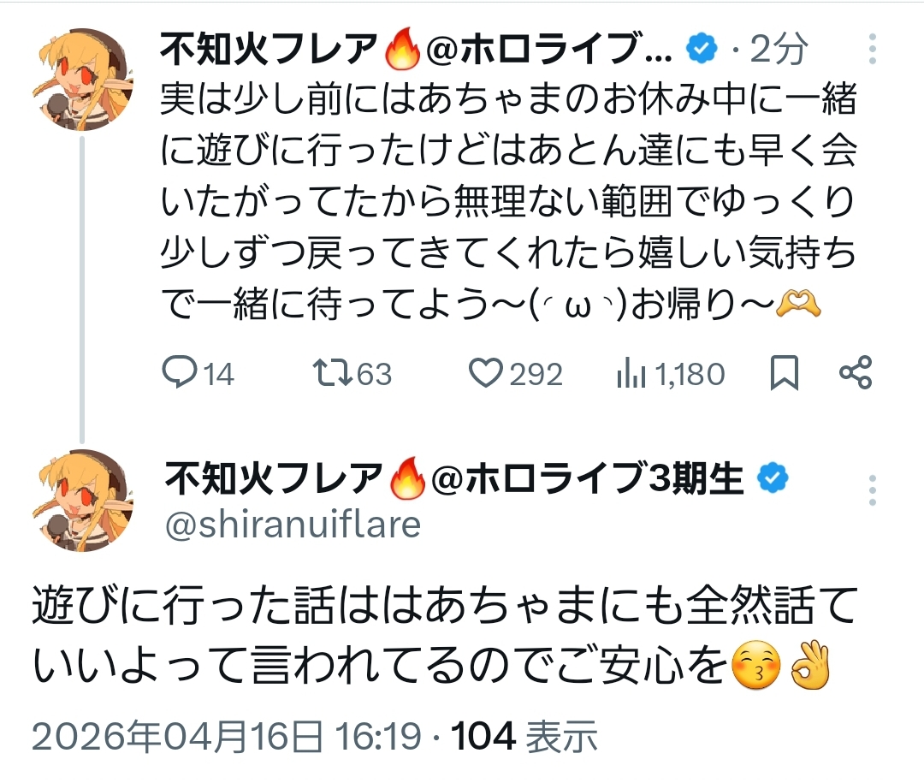
Task: Like the tweet with 292 likes
Action: 487,373
